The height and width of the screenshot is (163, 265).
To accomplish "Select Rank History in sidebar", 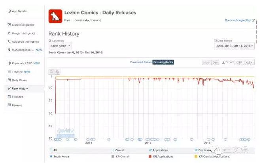I will pos(20,88).
